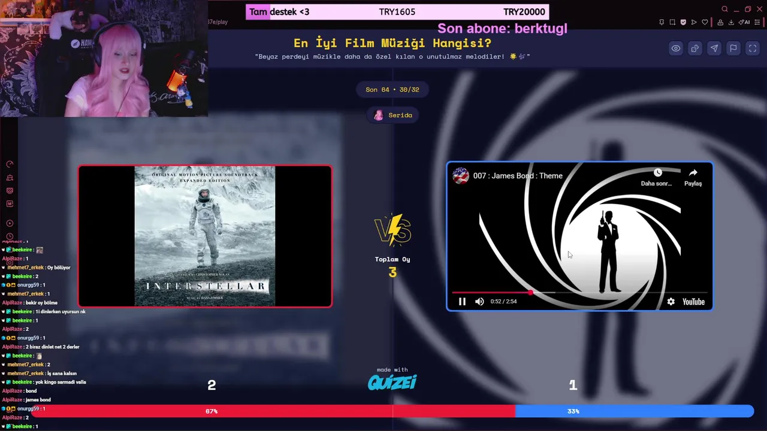This screenshot has width=767, height=431.
Task: Click the 'Toplam Oy' total votes label
Action: pyautogui.click(x=392, y=259)
